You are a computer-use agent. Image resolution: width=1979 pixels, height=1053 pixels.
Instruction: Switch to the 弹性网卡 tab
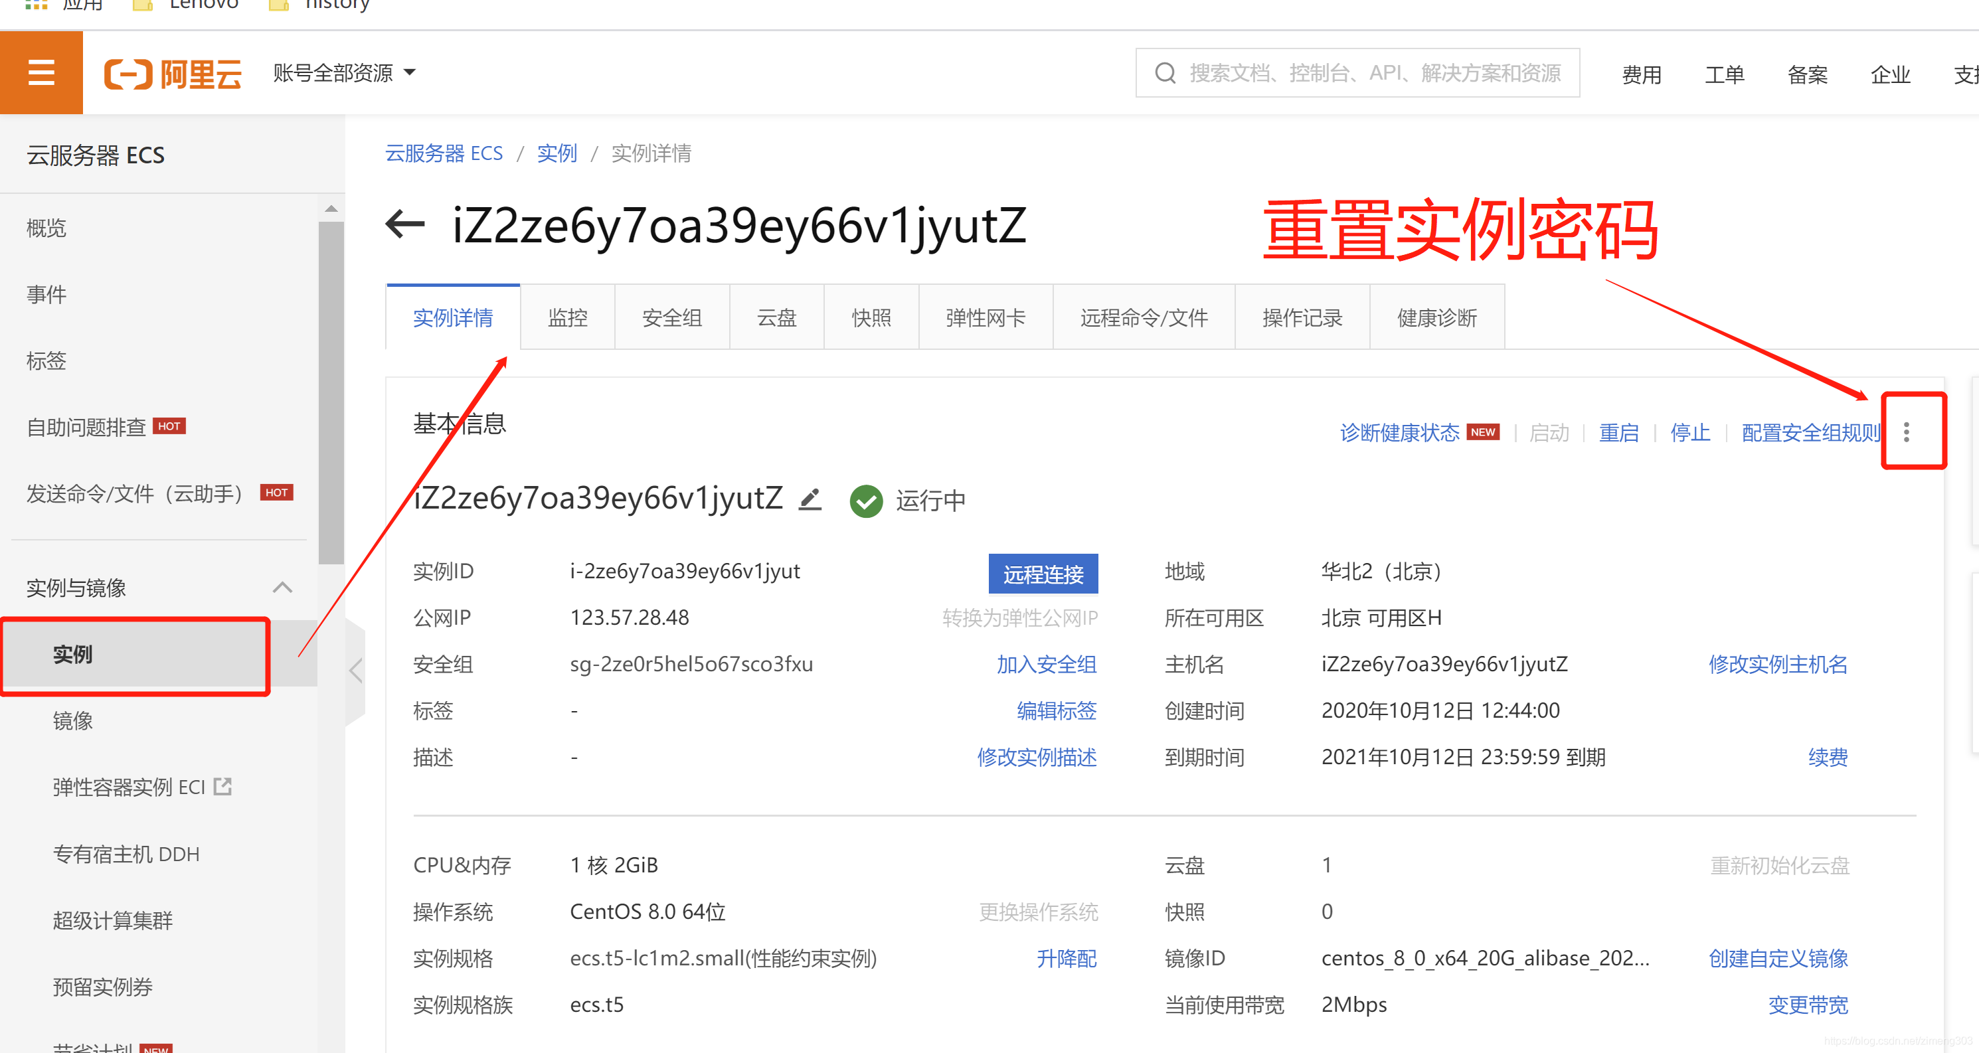[x=986, y=317]
